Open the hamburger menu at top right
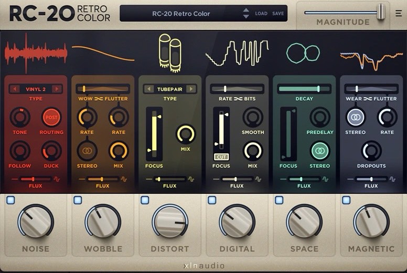Screen dimensions: 407x273 (x=399, y=13)
